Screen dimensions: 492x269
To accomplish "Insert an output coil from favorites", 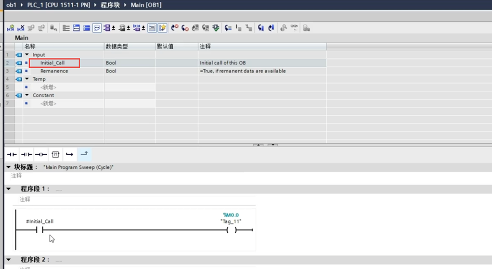I will pos(41,154).
